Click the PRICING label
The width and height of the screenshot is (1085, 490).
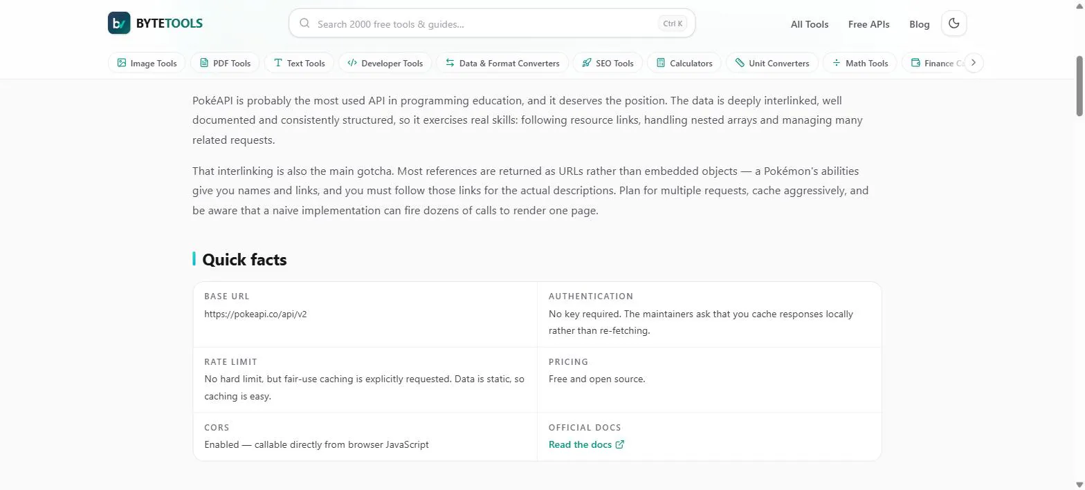pos(568,361)
